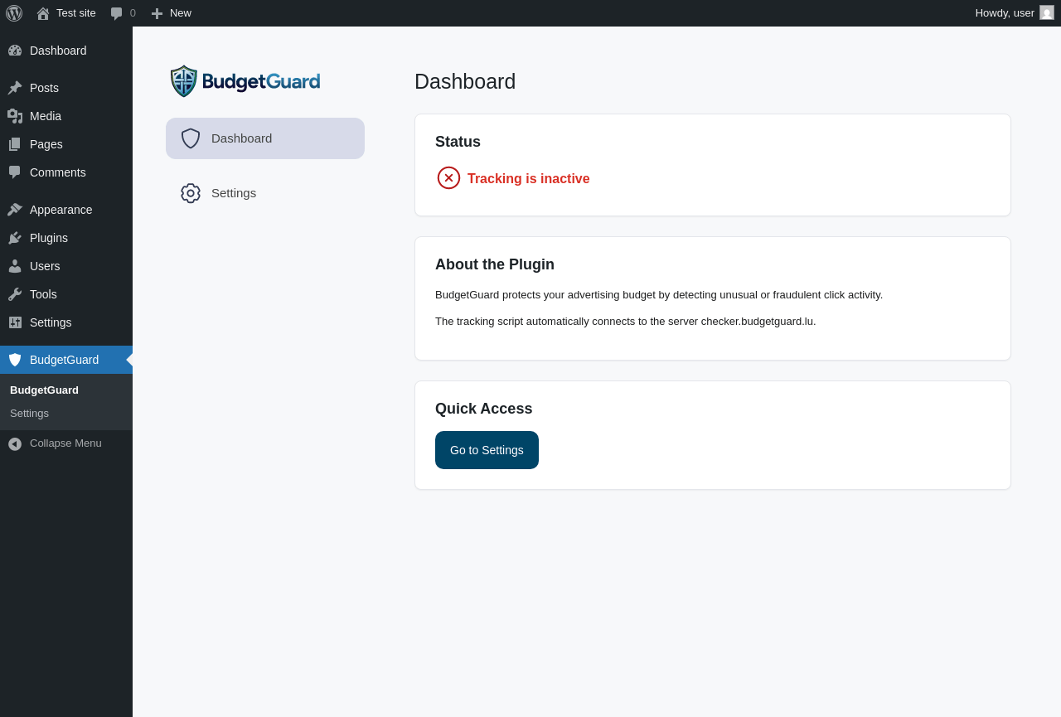Click the Pages document icon
Screen dimensions: 1061x717
[15, 144]
